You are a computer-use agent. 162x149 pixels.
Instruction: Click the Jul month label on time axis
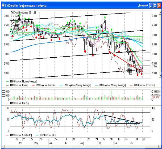tap(66, 143)
